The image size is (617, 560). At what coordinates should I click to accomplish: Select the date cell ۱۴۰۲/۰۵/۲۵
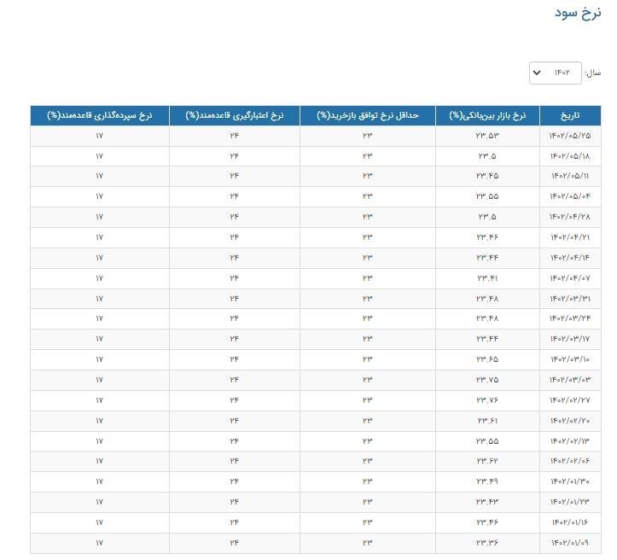click(569, 136)
